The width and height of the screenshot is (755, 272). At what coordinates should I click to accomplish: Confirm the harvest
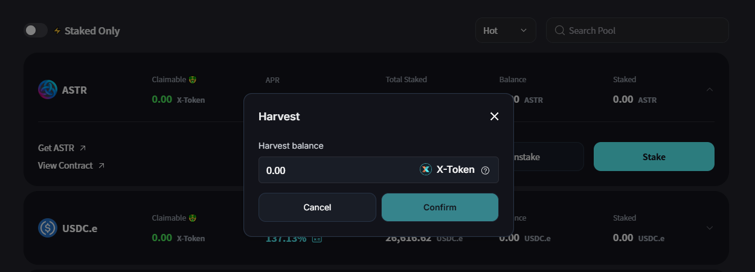[440, 207]
